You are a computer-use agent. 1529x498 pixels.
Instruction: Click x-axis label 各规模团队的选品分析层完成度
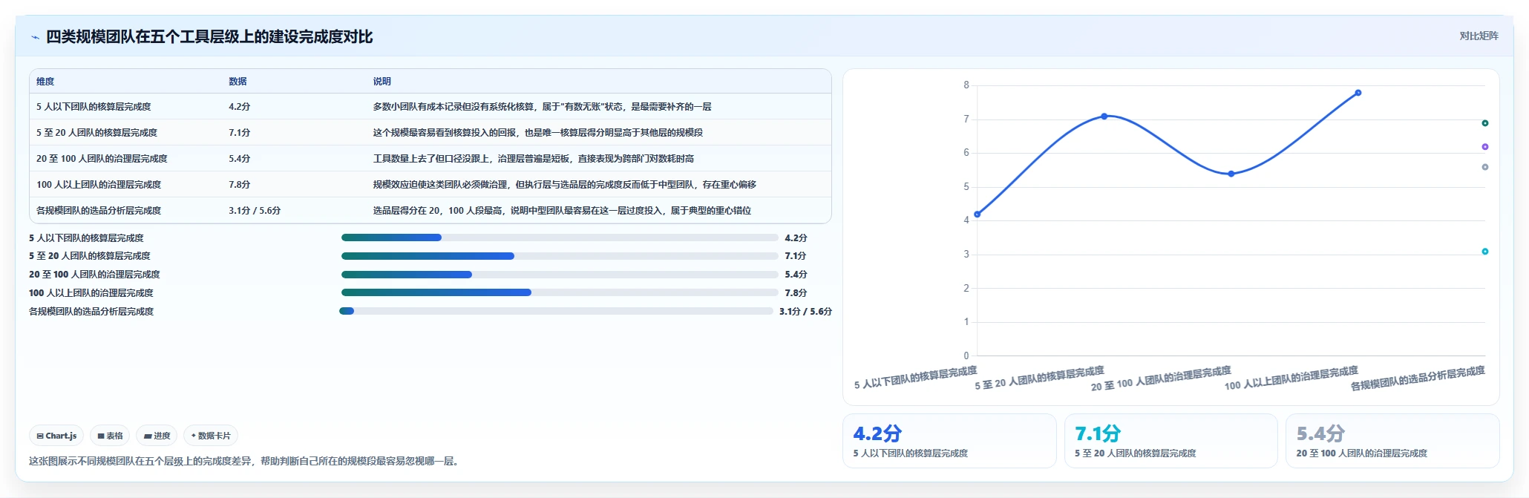tap(1418, 379)
